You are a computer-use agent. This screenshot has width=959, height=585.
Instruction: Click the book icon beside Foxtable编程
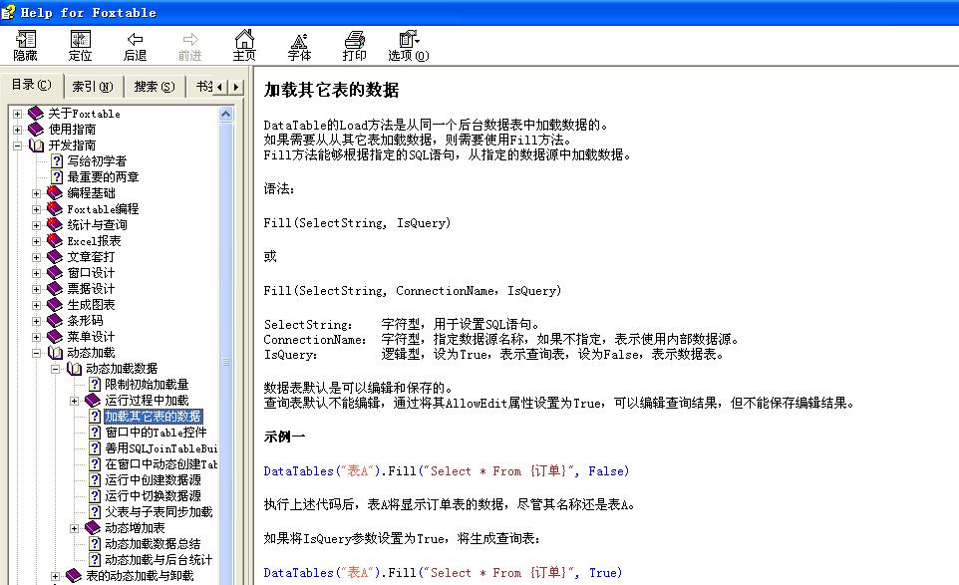pos(55,208)
